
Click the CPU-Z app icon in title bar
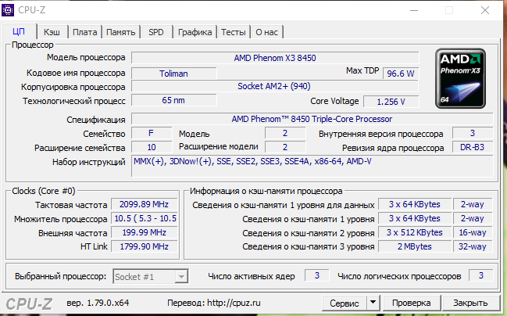[x=8, y=10]
